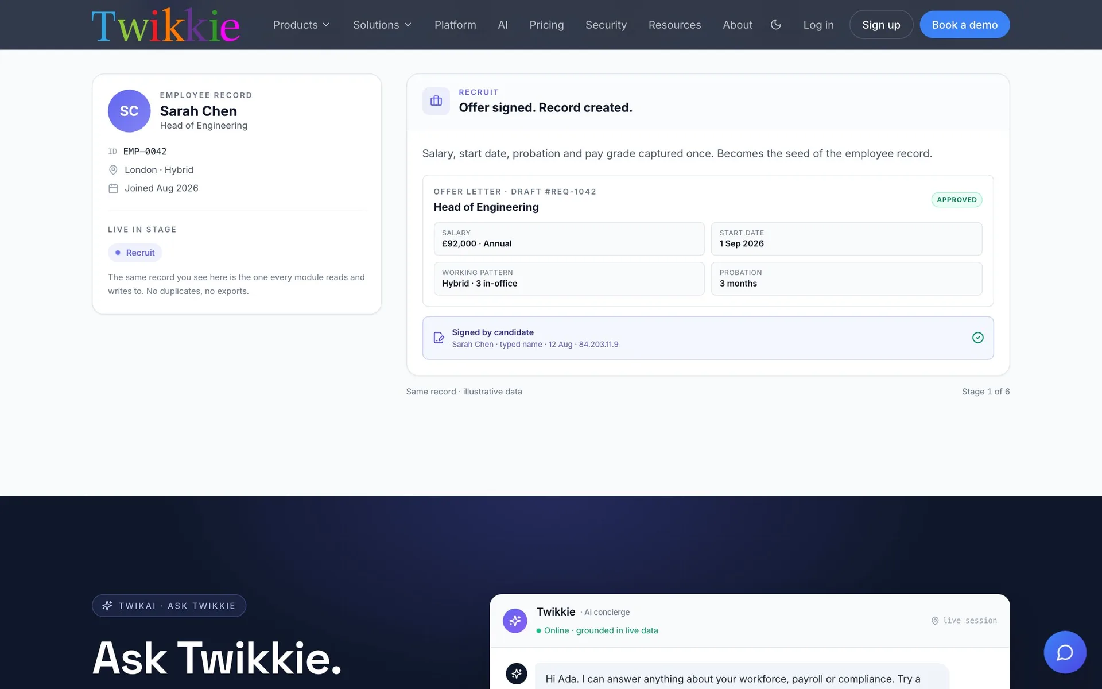Image resolution: width=1102 pixels, height=689 pixels.
Task: Open the Security nav item
Action: click(606, 25)
